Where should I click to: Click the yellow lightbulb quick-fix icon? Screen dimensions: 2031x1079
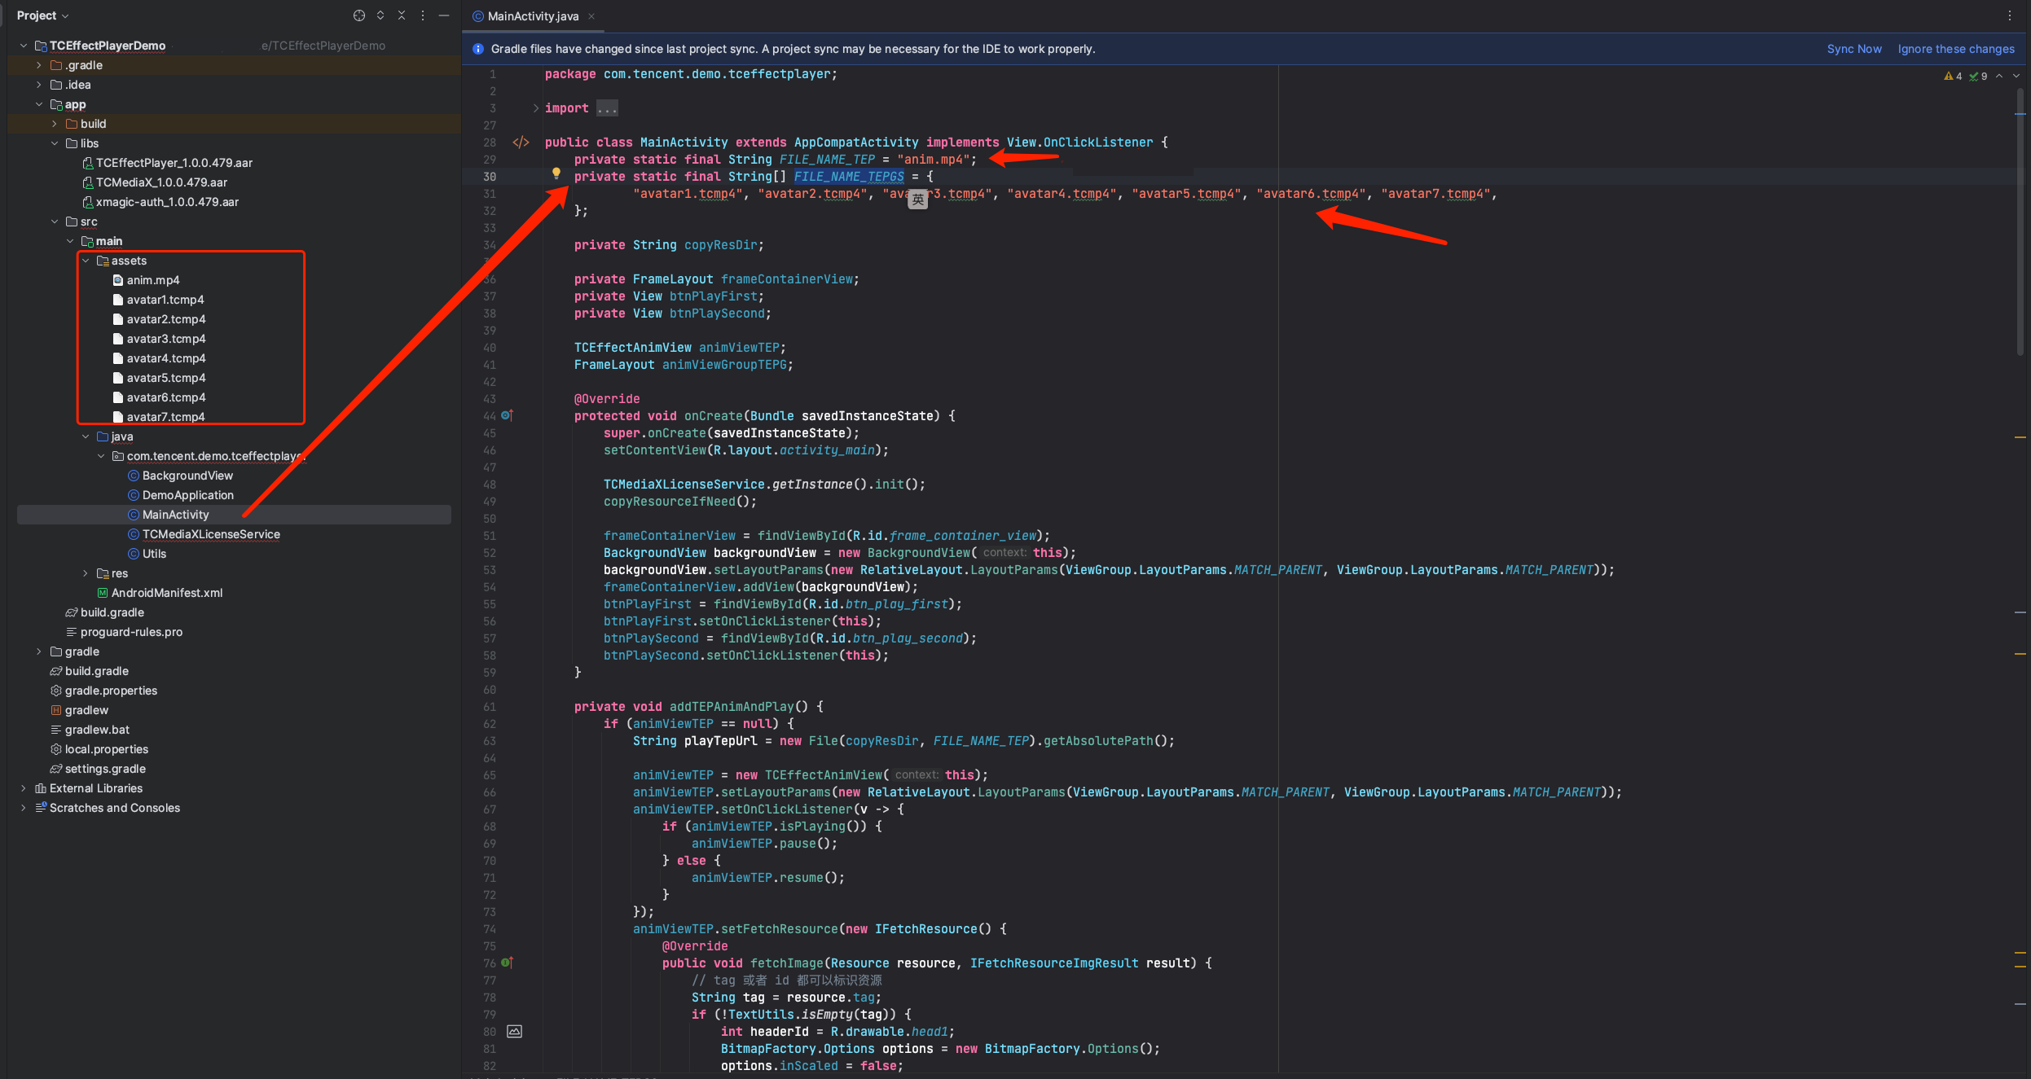[556, 173]
